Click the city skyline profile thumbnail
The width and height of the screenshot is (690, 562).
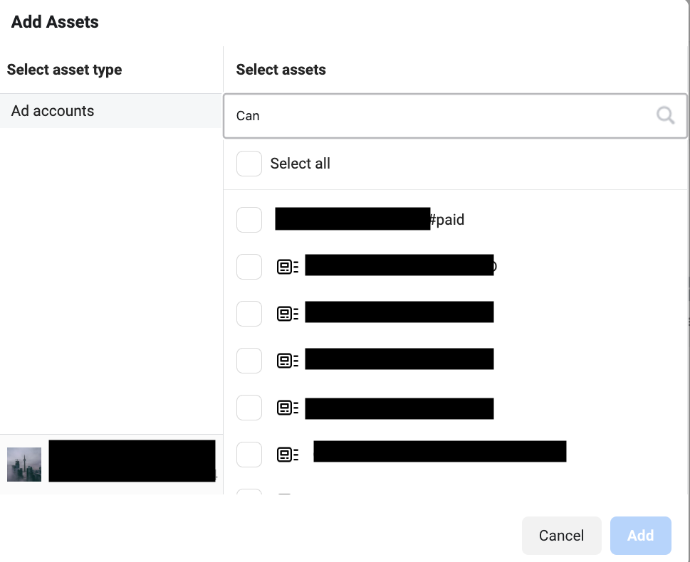click(24, 465)
